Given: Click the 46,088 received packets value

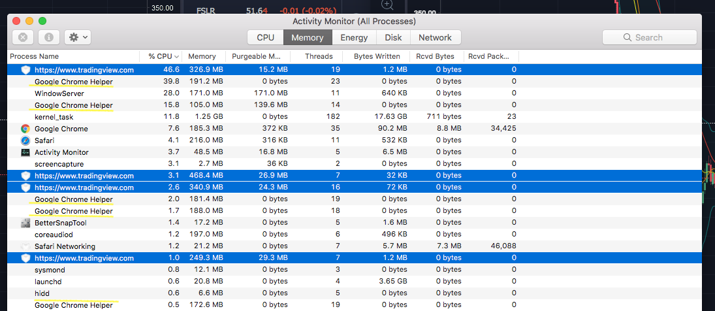Looking at the screenshot, I should click(x=503, y=246).
